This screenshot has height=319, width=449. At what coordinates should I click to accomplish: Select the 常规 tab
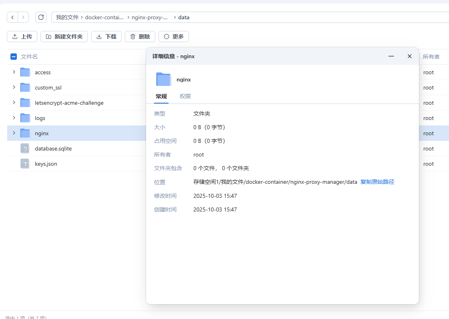[x=161, y=96]
